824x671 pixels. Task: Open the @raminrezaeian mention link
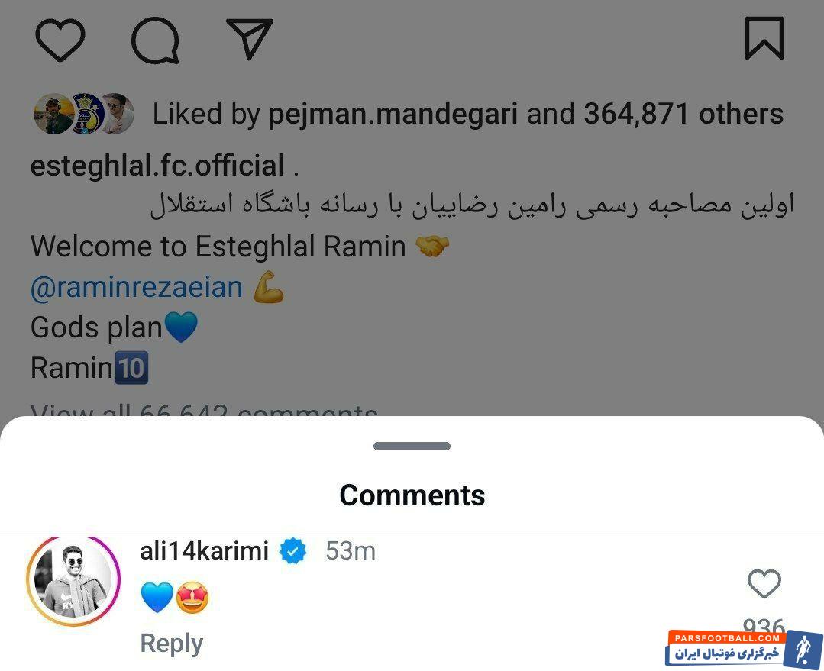137,288
